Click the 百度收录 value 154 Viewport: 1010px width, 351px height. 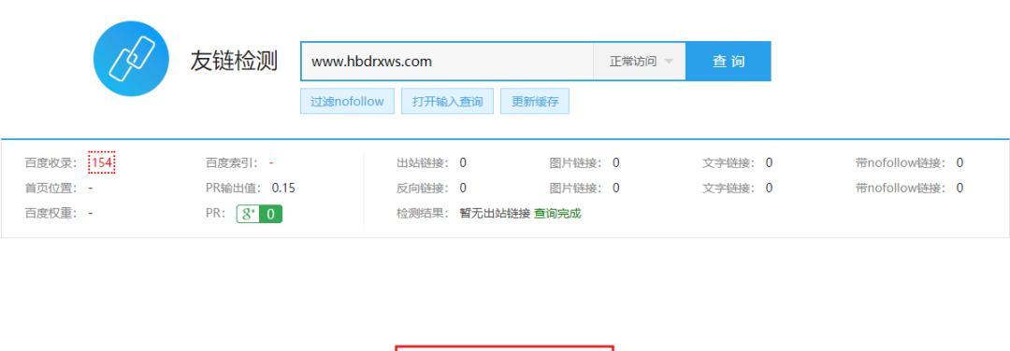pyautogui.click(x=102, y=163)
